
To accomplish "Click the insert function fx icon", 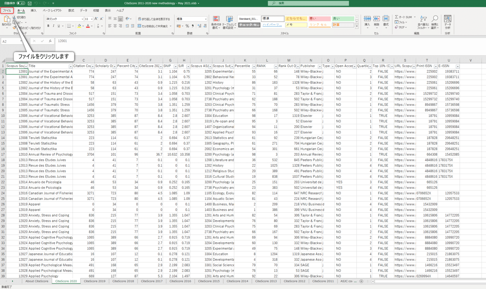I will (50, 41).
